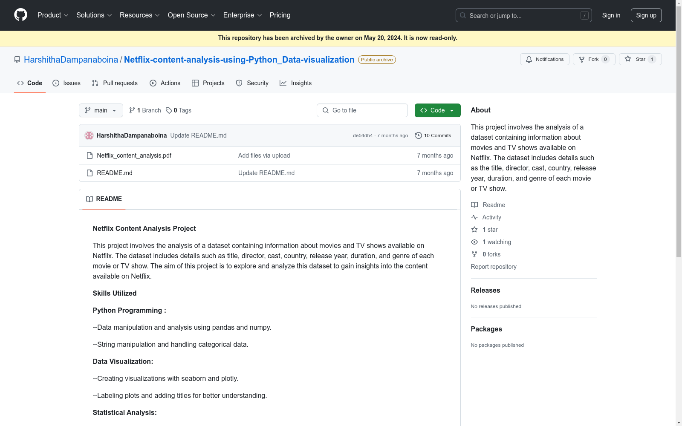This screenshot has height=426, width=682.
Task: Open the Releases heading link
Action: [485, 290]
